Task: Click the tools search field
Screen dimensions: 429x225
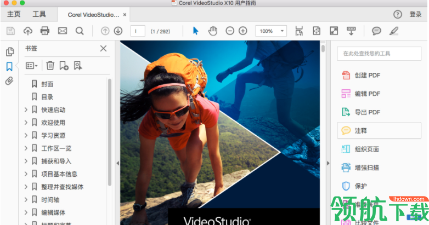Action: (x=379, y=54)
